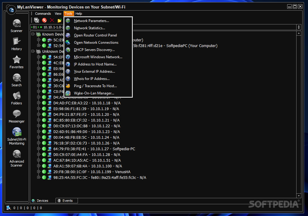Expand the 98:25:4A:55:FC:3C device node

point(39,177)
